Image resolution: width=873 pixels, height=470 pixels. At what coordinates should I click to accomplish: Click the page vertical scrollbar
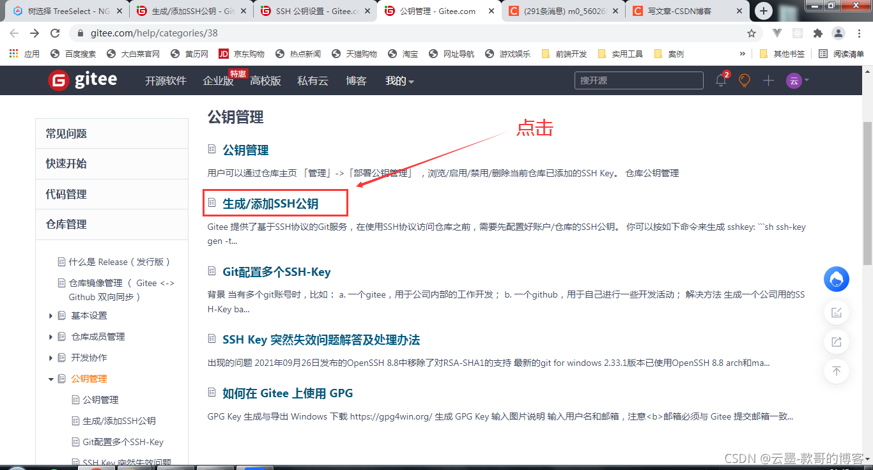867,193
